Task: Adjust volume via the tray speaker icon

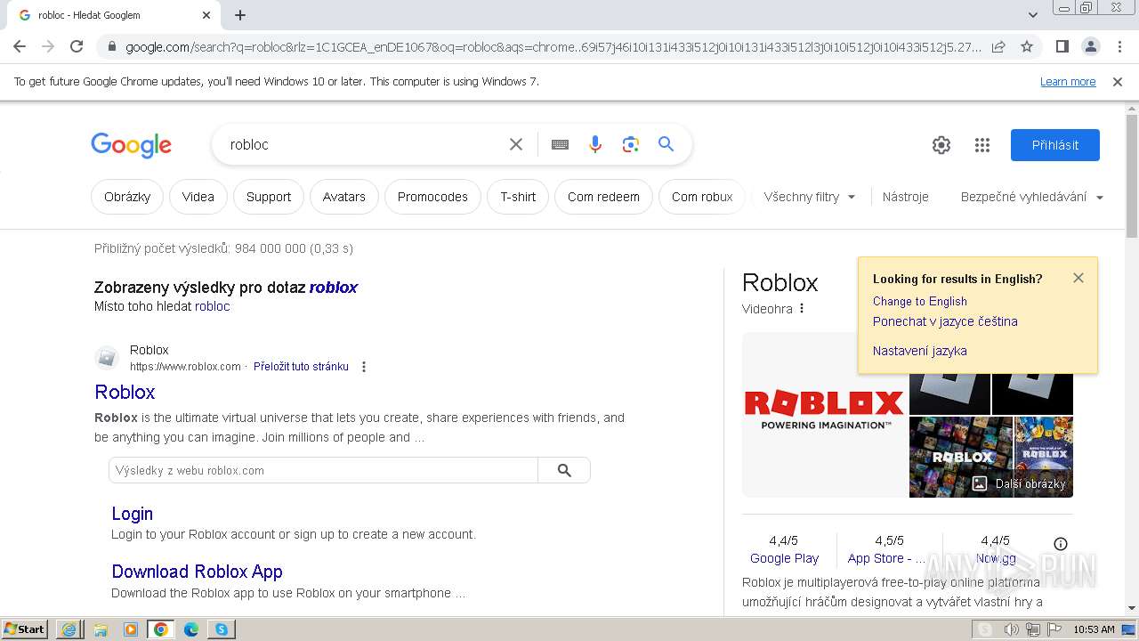Action: coord(1011,629)
